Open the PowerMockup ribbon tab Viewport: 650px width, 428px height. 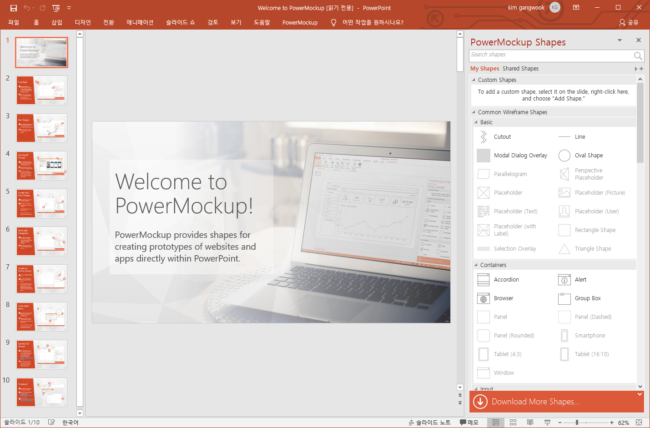tap(300, 22)
